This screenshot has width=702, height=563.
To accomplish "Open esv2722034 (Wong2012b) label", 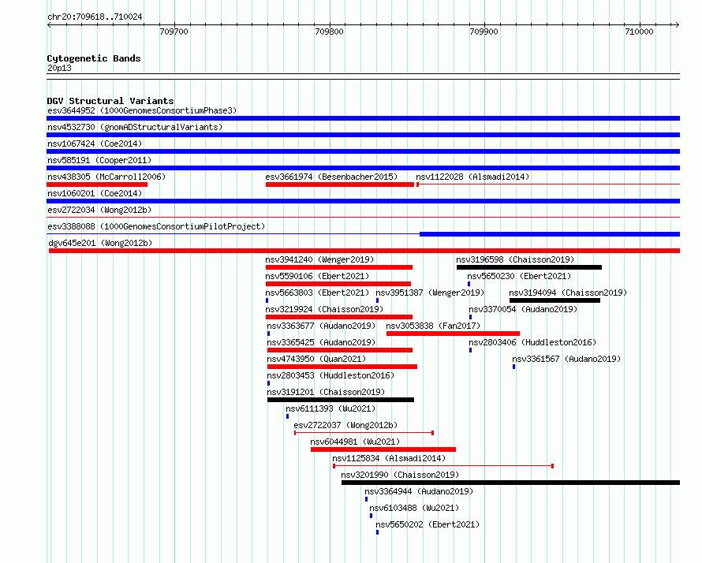I will pyautogui.click(x=99, y=210).
